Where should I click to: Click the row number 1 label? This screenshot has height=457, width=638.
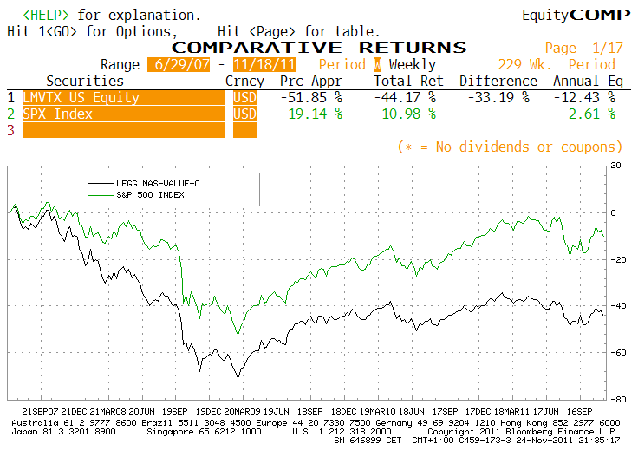[x=11, y=98]
